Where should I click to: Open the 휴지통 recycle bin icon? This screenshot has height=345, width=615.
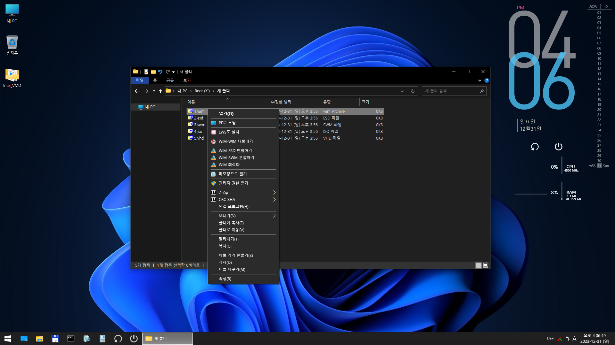12,45
